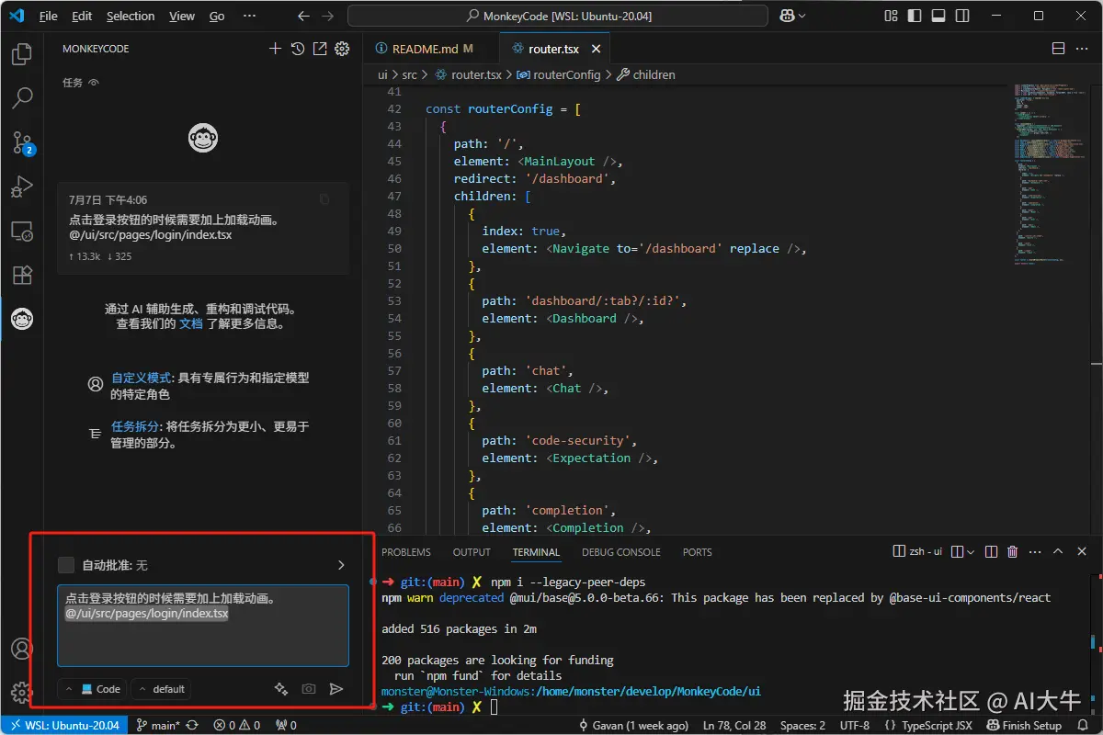Viewport: 1103px width, 735px height.
Task: Open the Copilot icon in title bar
Action: click(787, 16)
